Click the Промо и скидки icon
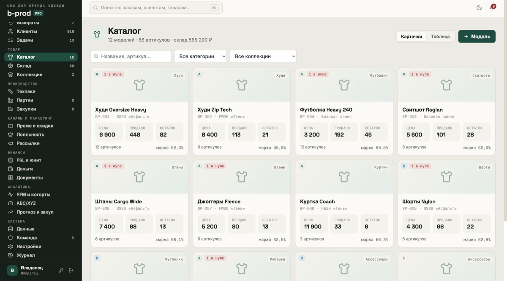 point(11,126)
